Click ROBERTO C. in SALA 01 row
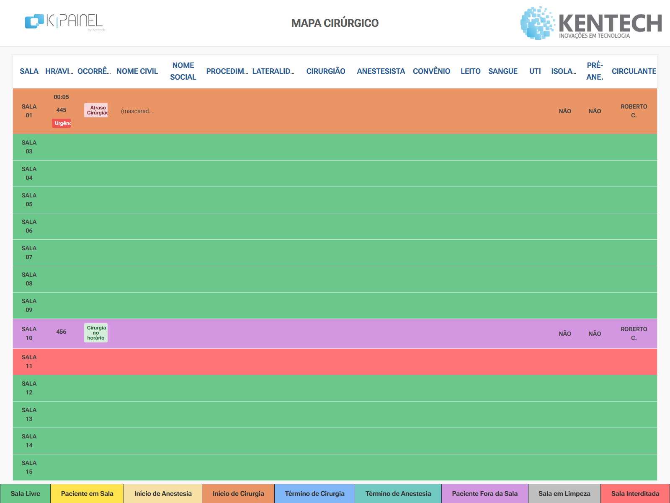670x503 pixels. tap(634, 111)
